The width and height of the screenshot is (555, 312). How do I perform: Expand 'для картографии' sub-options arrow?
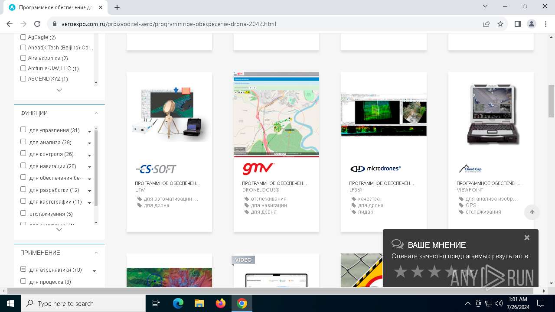click(x=90, y=203)
